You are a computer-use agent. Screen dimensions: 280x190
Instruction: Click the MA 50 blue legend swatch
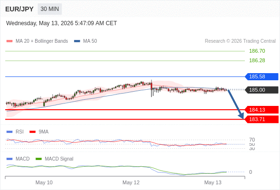[x=77, y=41]
